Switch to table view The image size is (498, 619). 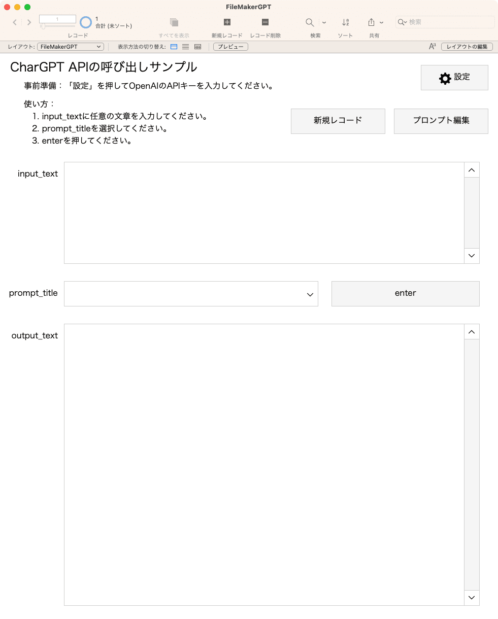[x=198, y=47]
